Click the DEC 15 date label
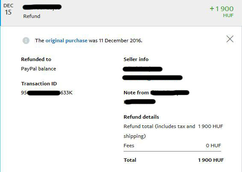Image resolution: width=242 pixels, height=172 pixels. tap(8, 9)
